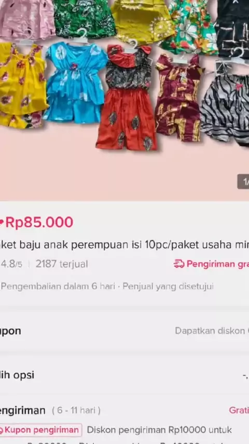Select the green floral dress at the top

click(x=189, y=27)
